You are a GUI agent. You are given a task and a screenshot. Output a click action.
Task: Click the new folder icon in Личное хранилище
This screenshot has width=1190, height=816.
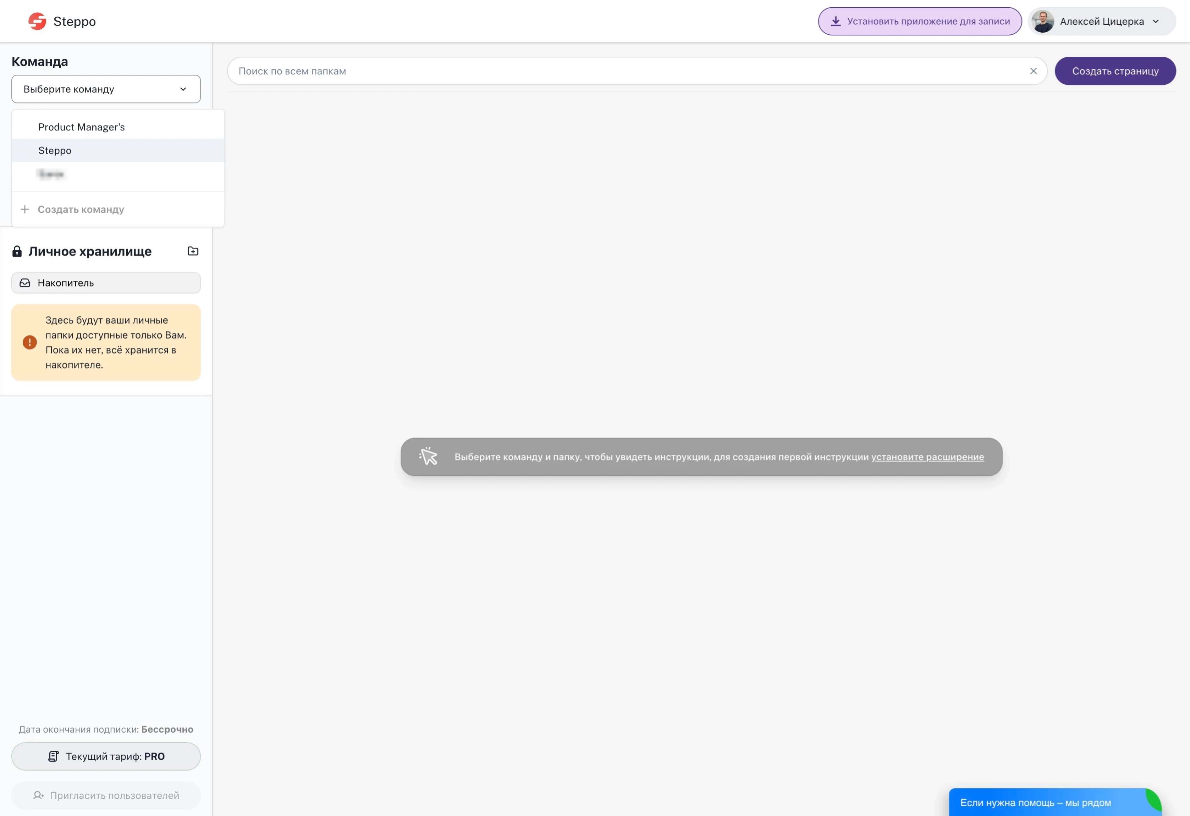click(x=193, y=251)
